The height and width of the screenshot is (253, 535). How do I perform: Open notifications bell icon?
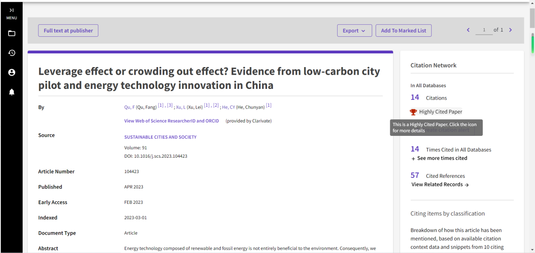[12, 92]
